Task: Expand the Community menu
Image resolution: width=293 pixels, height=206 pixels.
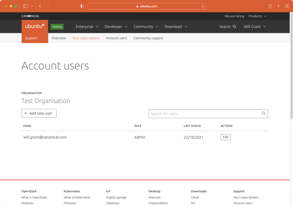Action: tap(146, 27)
